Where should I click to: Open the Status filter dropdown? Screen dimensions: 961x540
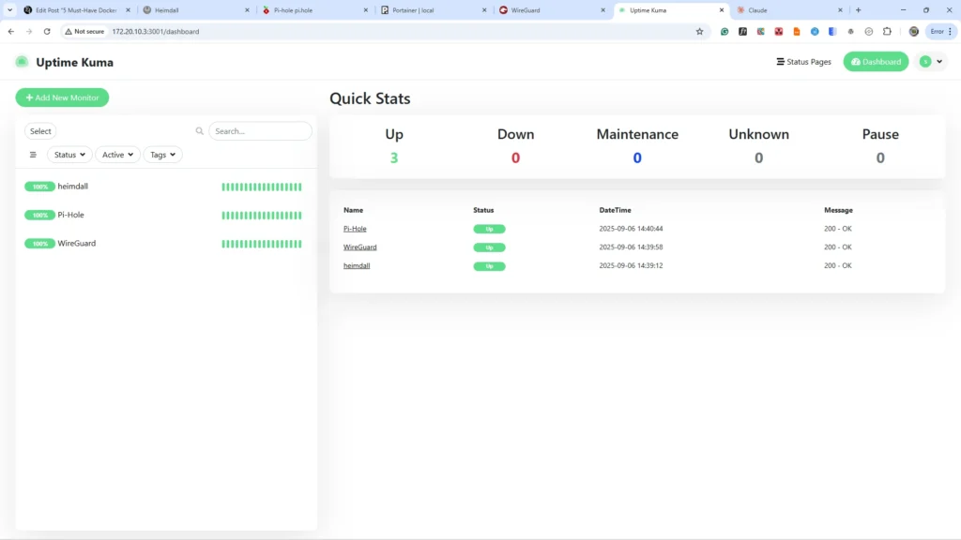(x=69, y=155)
